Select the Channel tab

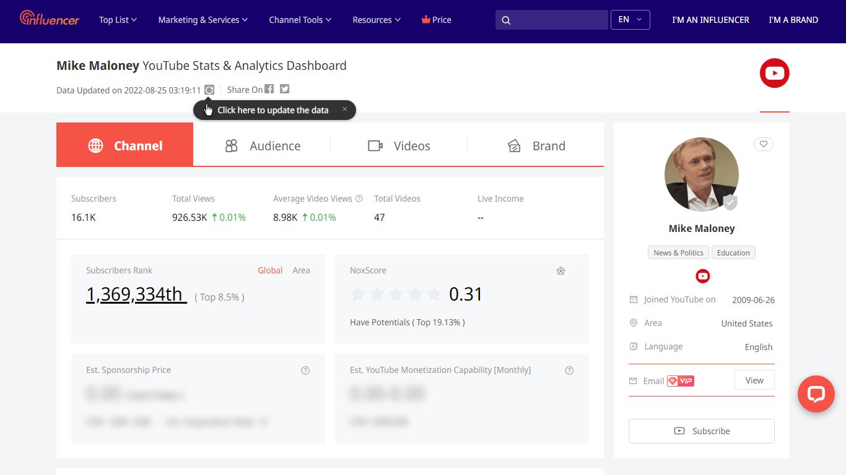124,145
